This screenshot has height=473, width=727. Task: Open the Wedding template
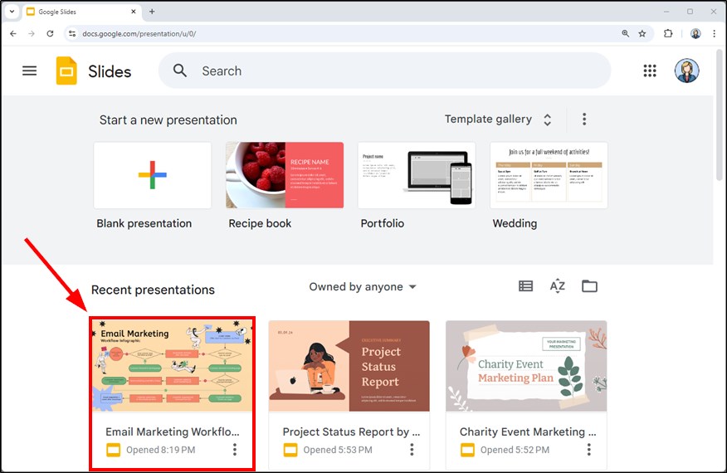(x=549, y=175)
